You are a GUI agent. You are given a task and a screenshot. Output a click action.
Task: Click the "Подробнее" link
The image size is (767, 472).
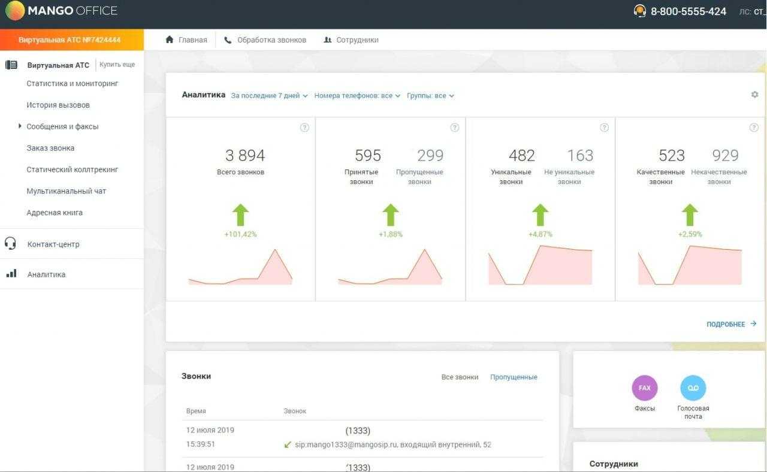tap(731, 324)
